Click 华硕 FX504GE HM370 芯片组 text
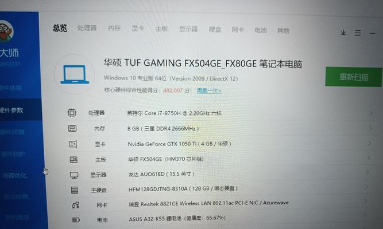Viewport: 383px width, 229px height. tap(166, 159)
